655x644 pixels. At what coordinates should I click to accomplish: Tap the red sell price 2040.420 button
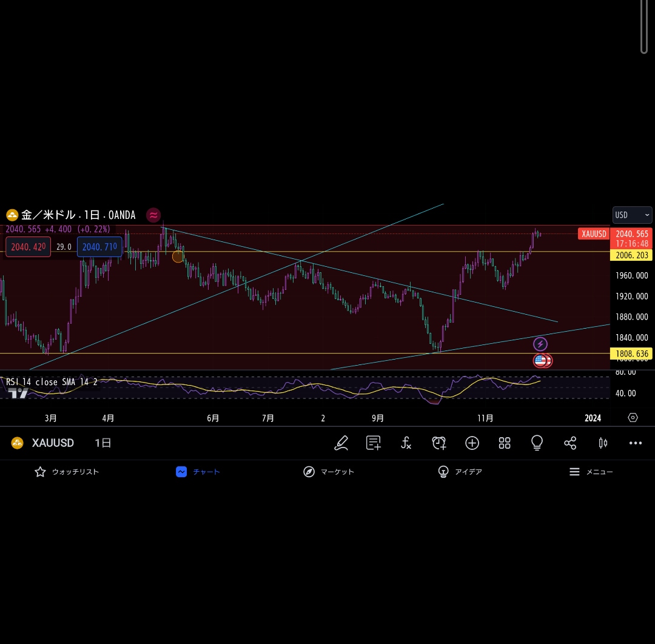(29, 247)
